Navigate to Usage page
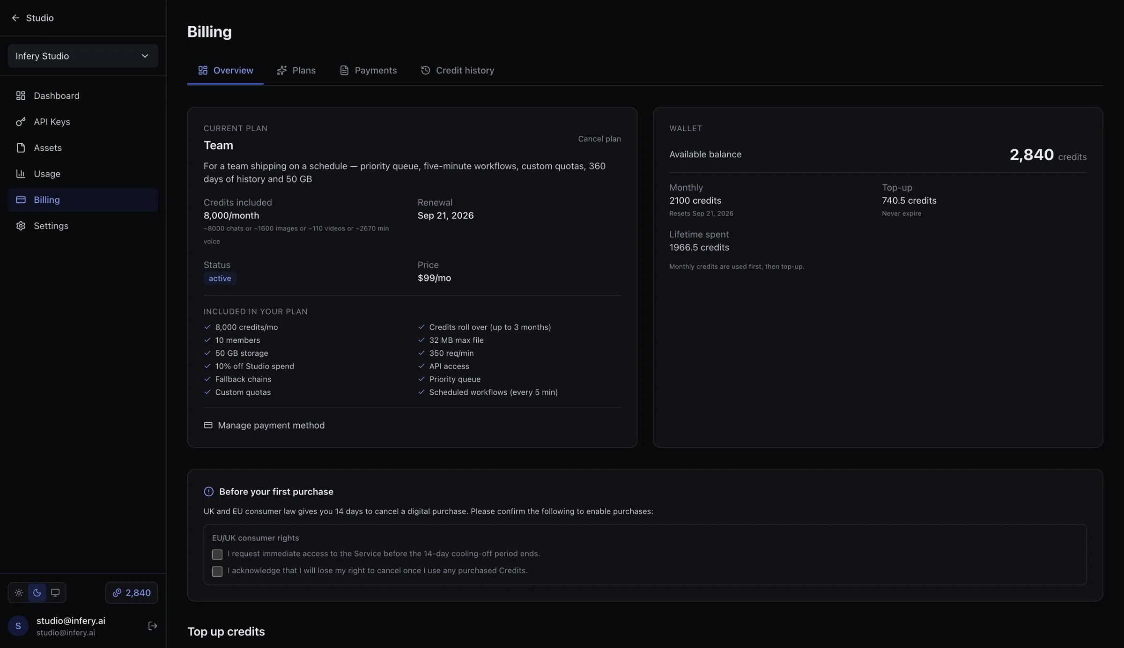 [x=83, y=174]
